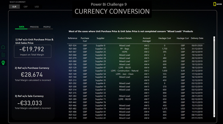
Task: Click the Supplier column header
Action: click(101, 38)
